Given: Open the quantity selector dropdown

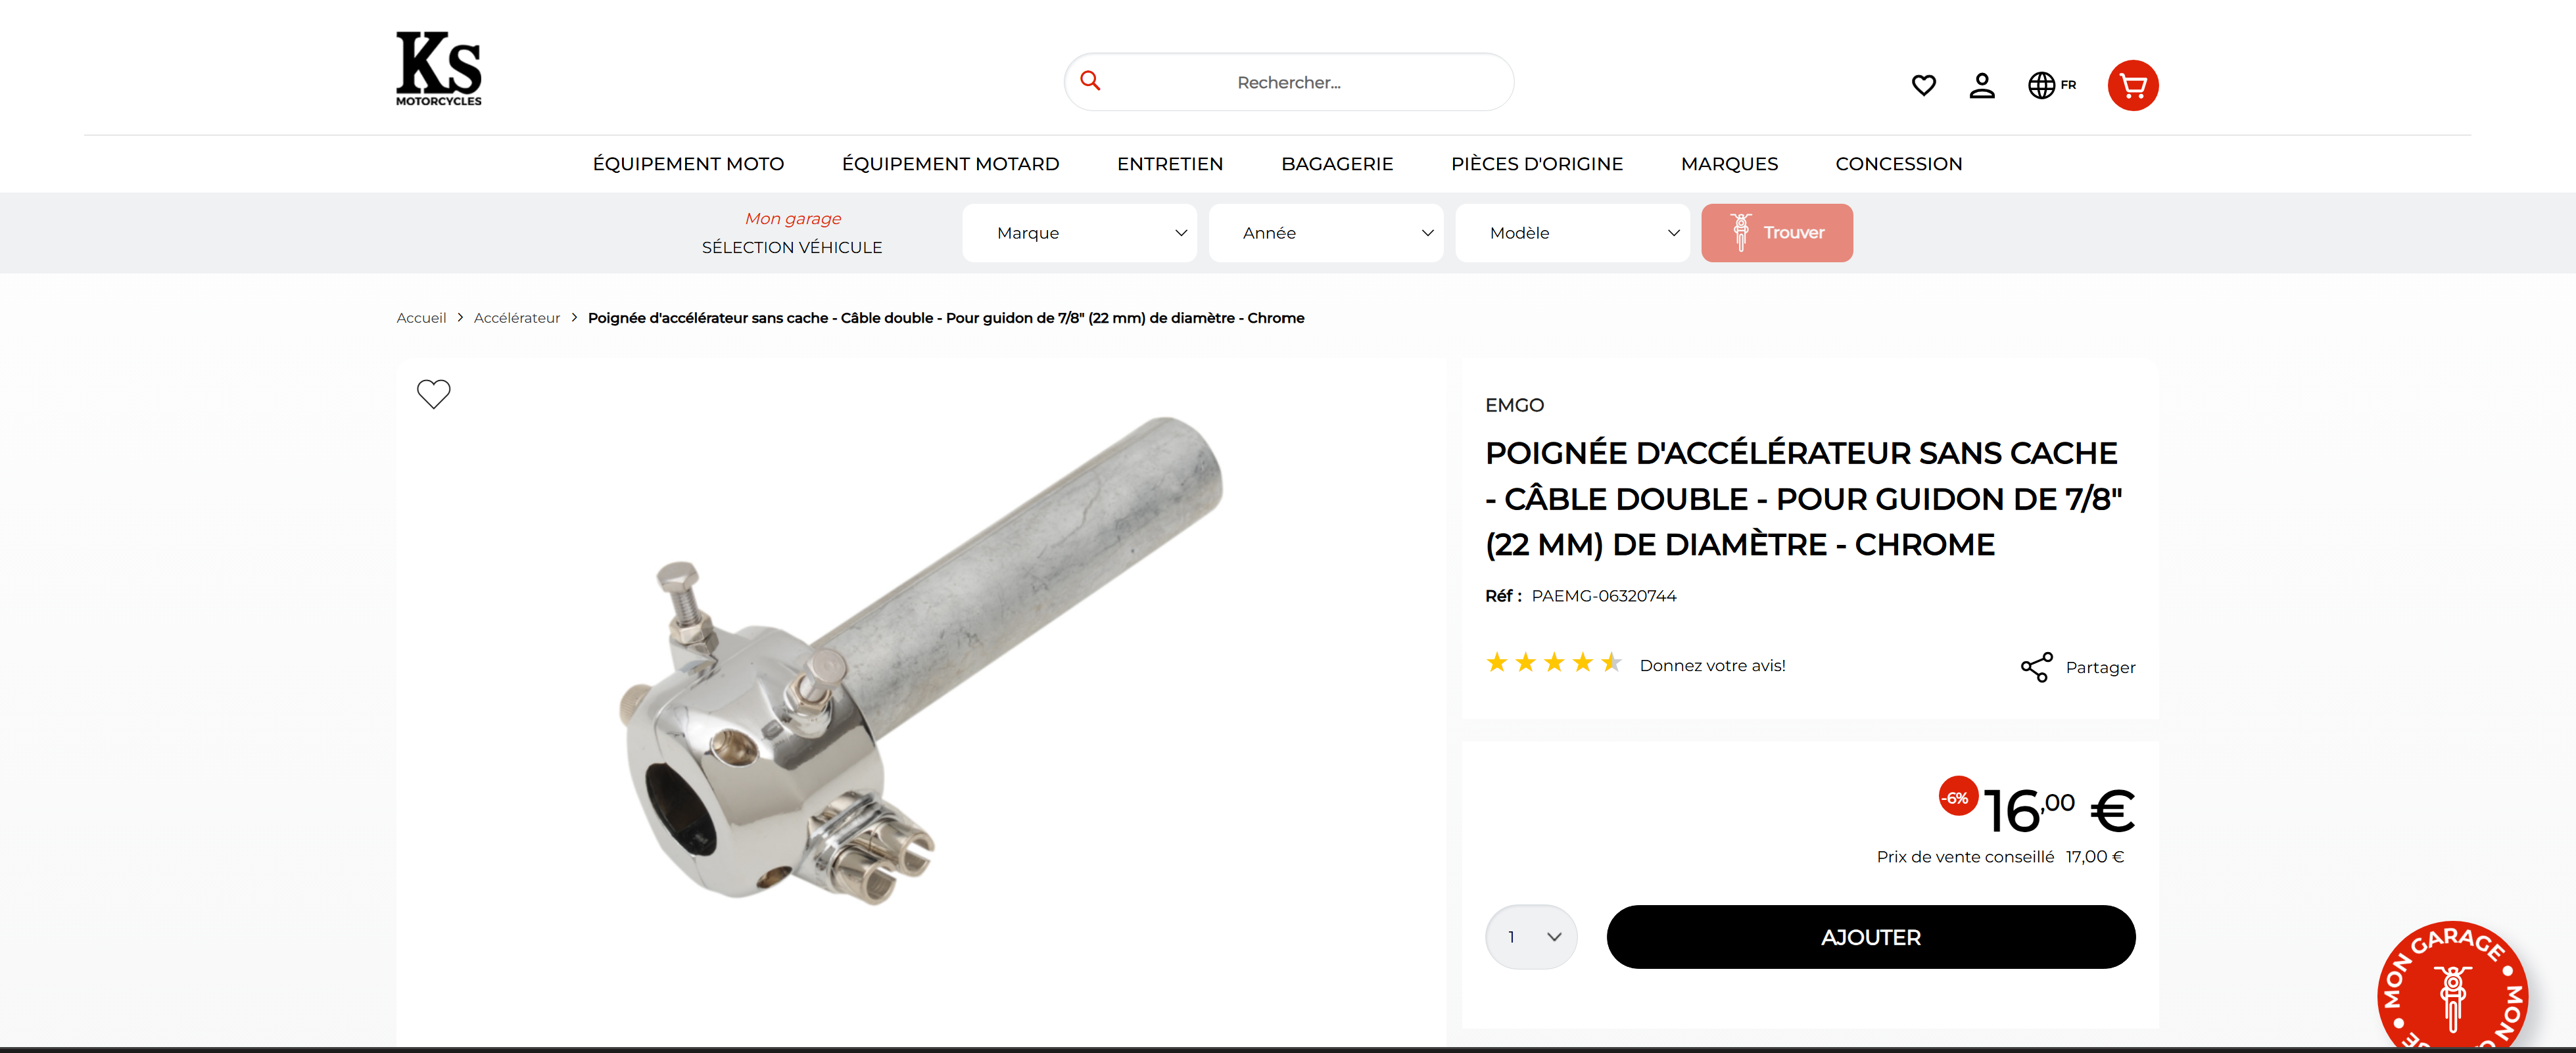Looking at the screenshot, I should click(x=1531, y=937).
